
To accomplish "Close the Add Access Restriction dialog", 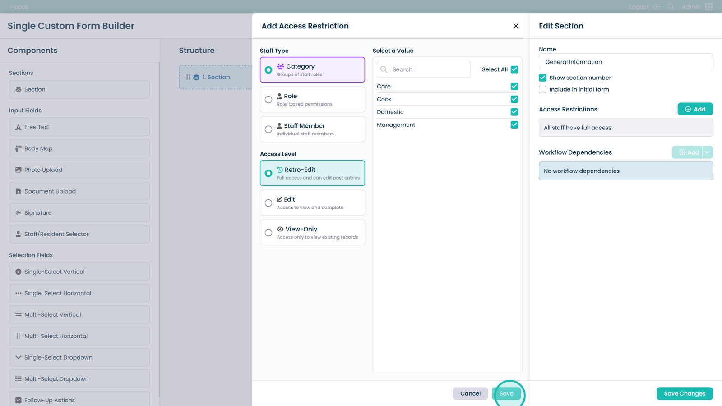I will (x=516, y=26).
